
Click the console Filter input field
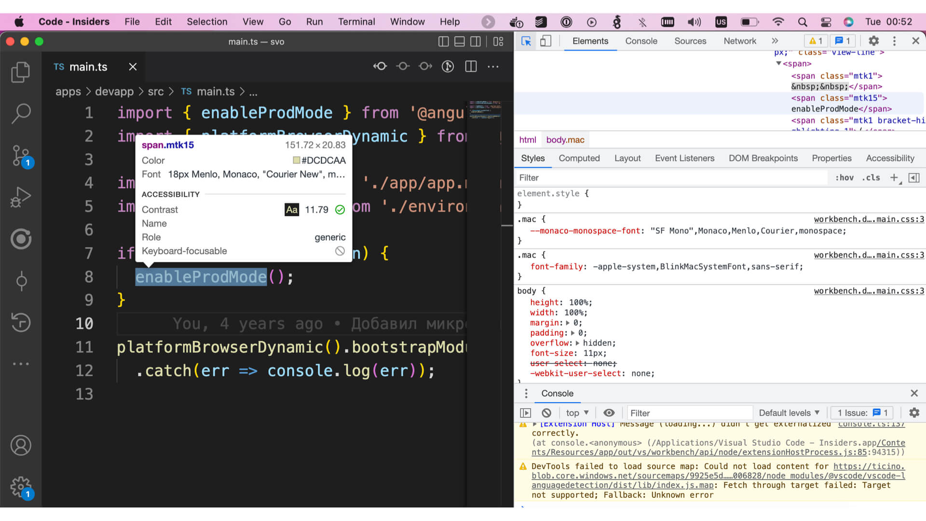click(x=690, y=413)
